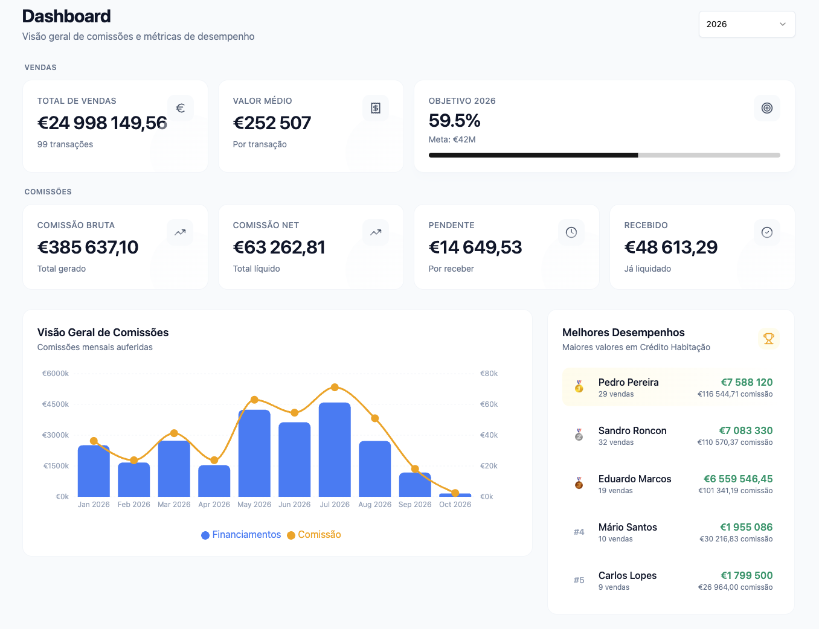Viewport: 819px width, 629px height.
Task: Select Carlos Lopes ranked #5
Action: (x=671, y=580)
